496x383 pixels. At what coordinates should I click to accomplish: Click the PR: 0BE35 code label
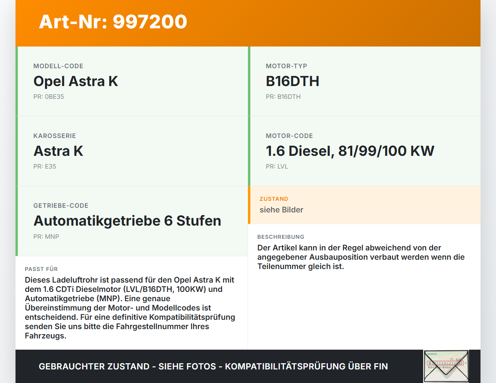[x=49, y=97]
